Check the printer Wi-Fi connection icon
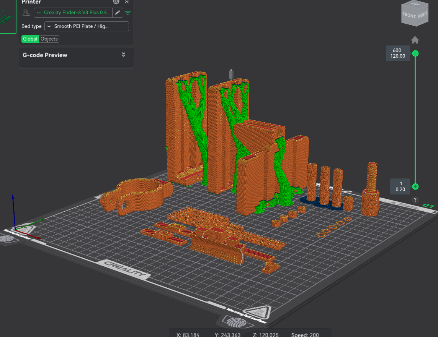 point(128,13)
